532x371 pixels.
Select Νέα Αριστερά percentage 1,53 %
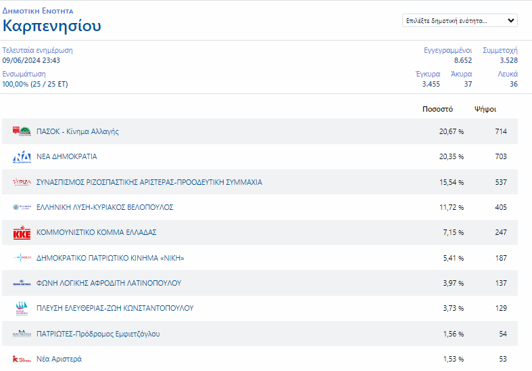454,359
